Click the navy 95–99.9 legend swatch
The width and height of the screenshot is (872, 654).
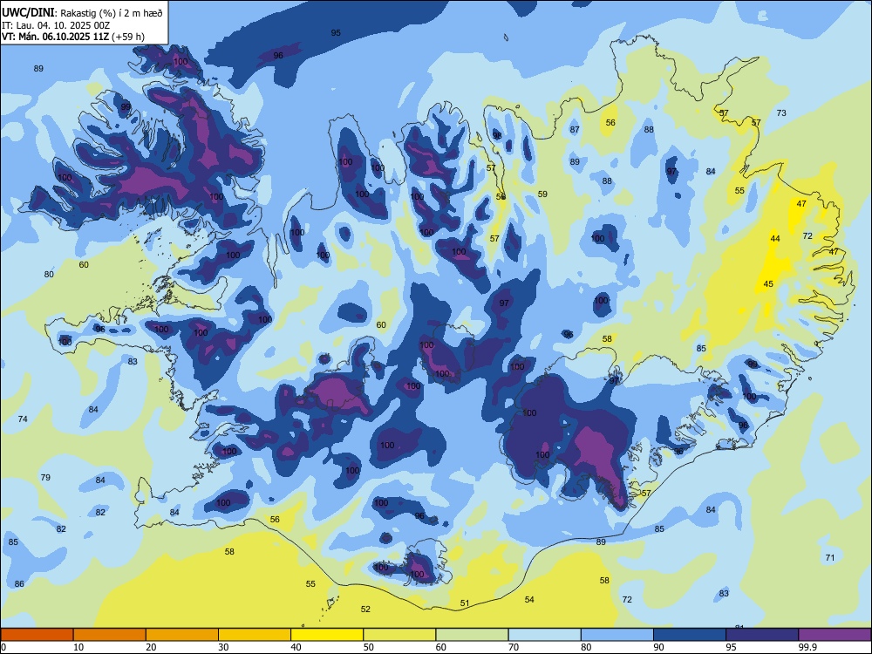tap(762, 635)
